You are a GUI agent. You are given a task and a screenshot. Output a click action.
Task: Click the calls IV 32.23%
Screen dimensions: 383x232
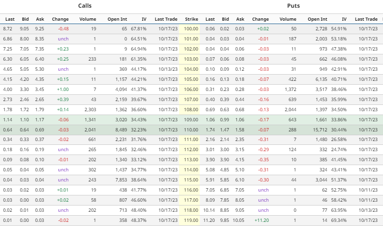coord(138,130)
